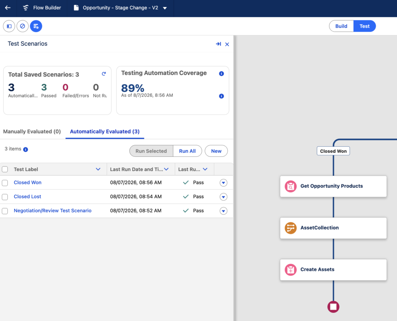Click the circle-slash toolbar icon
Viewport: 397px width, 321px height.
[x=22, y=26]
